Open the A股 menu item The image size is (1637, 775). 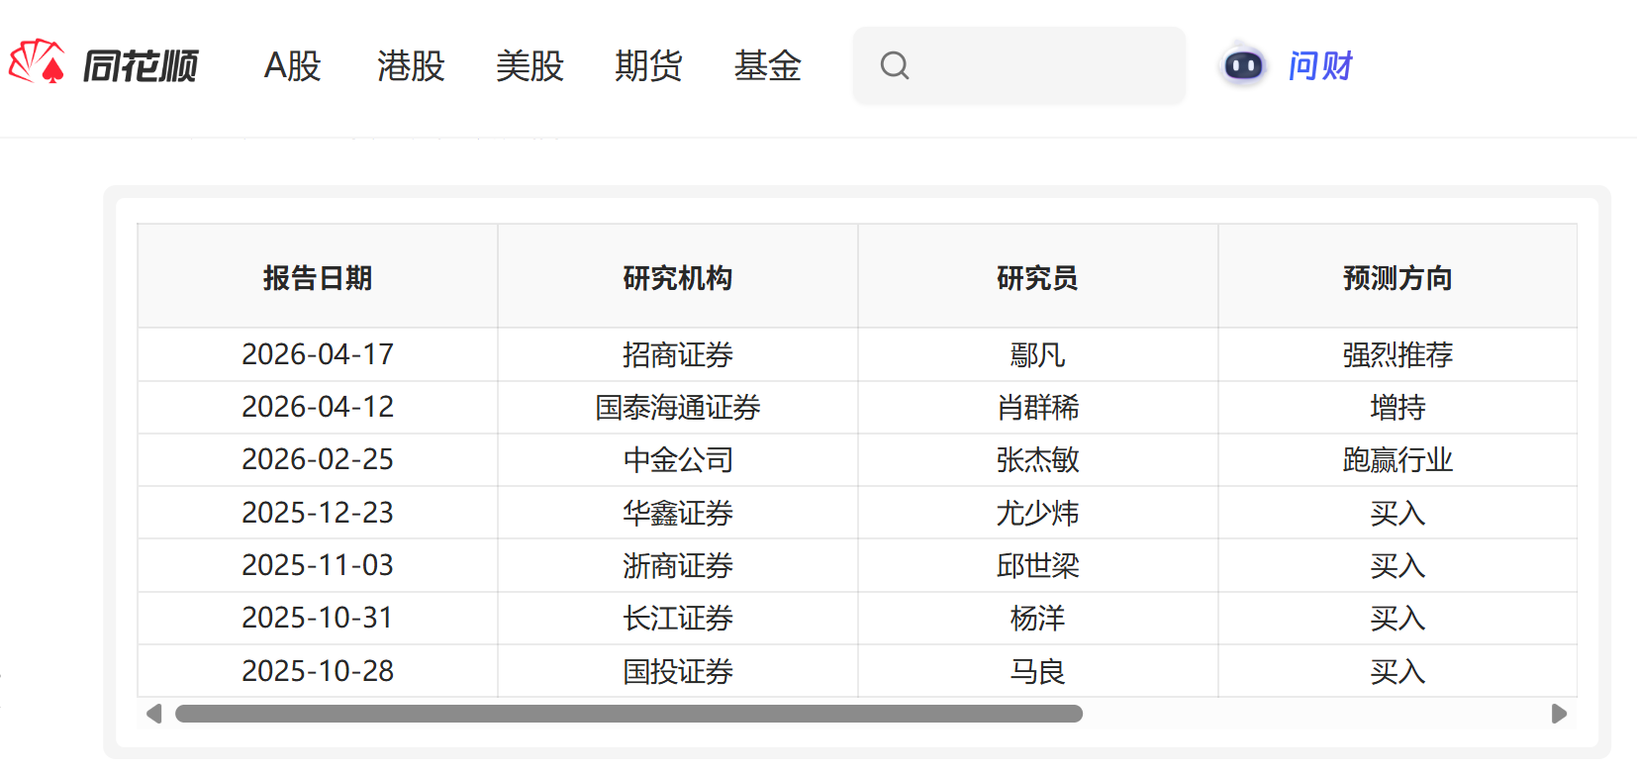coord(293,66)
